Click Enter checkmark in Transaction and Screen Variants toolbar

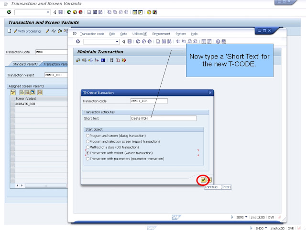click(9, 12)
